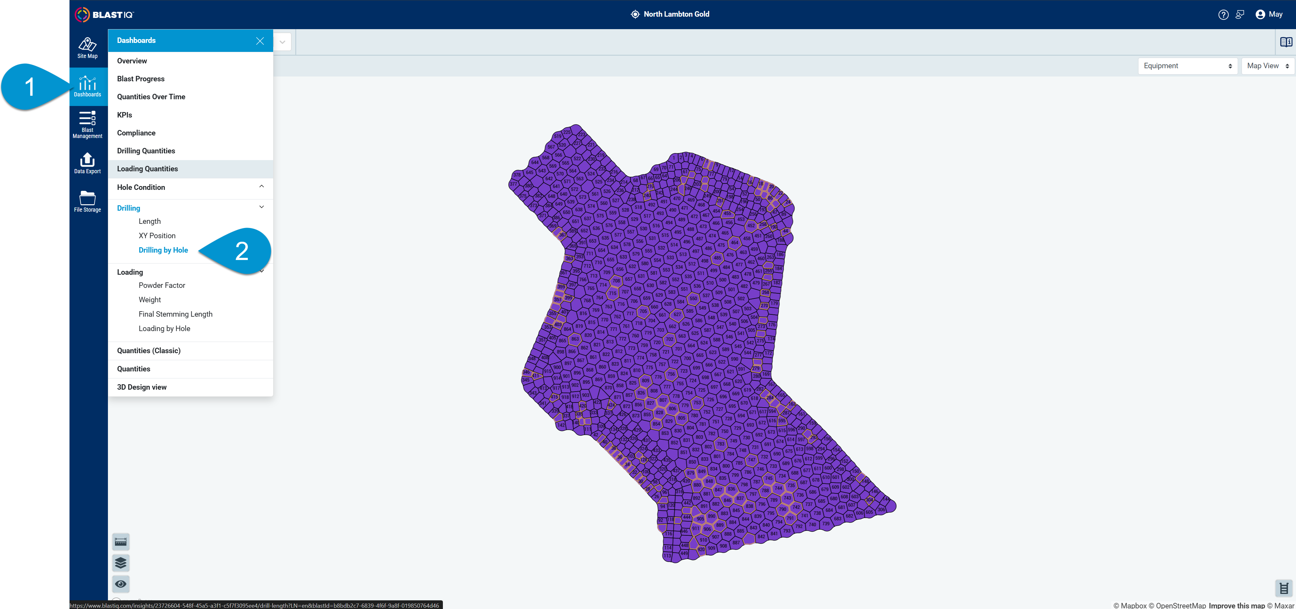Open the Map View dropdown
The image size is (1296, 609).
pyautogui.click(x=1268, y=66)
